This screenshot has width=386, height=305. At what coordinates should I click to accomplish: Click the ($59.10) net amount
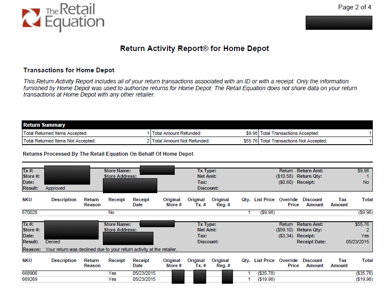point(284,230)
